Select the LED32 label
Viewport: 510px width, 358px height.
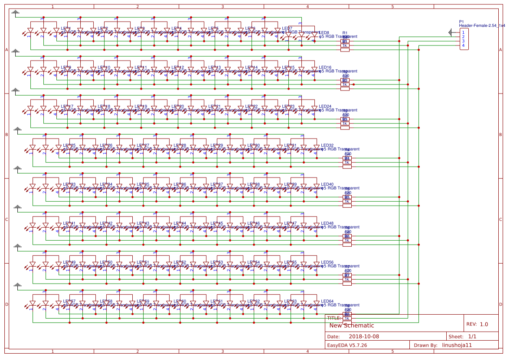pos(327,145)
